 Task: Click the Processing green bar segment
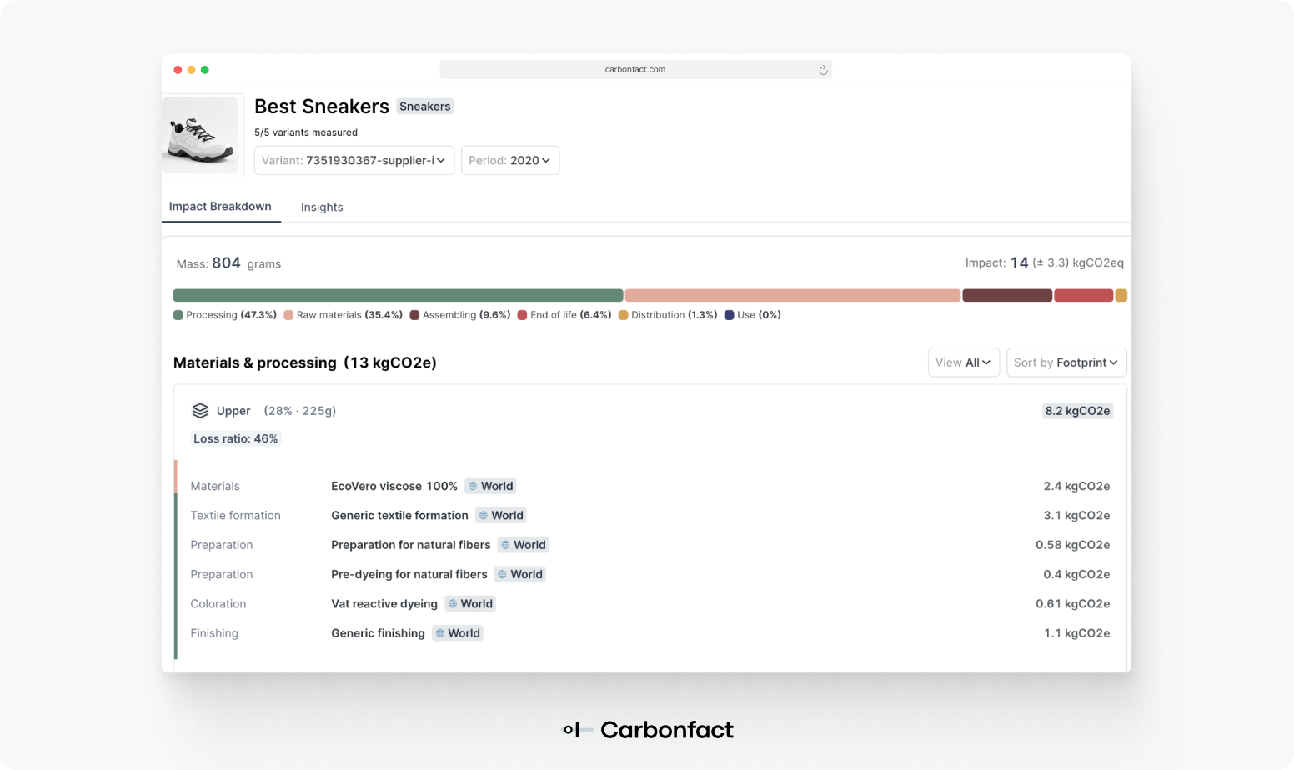[x=398, y=296]
